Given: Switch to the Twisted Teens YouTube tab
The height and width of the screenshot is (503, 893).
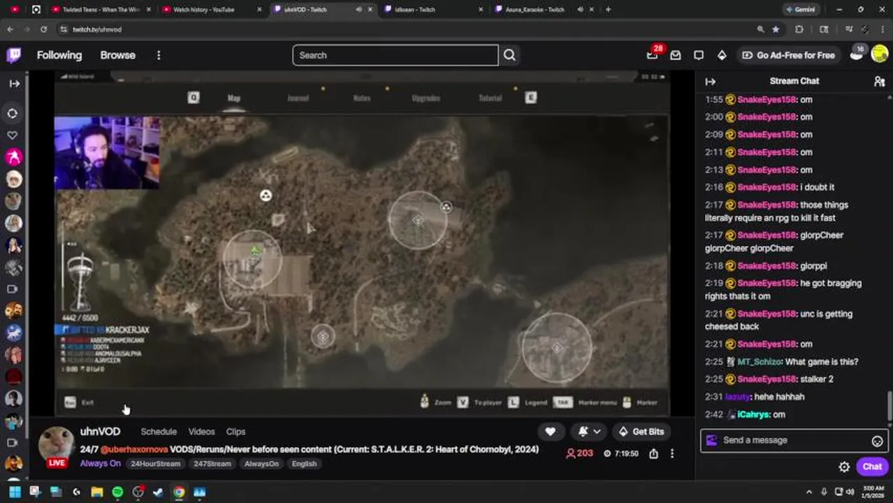Looking at the screenshot, I should pos(101,10).
